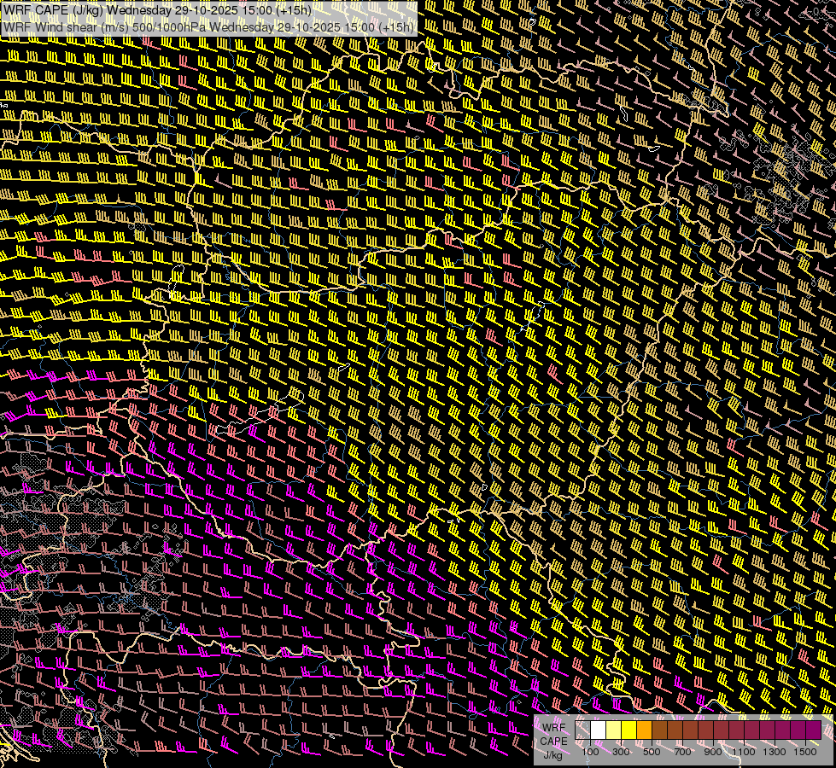Click the legend value 1100
This screenshot has height=768, width=836.
pos(744,752)
